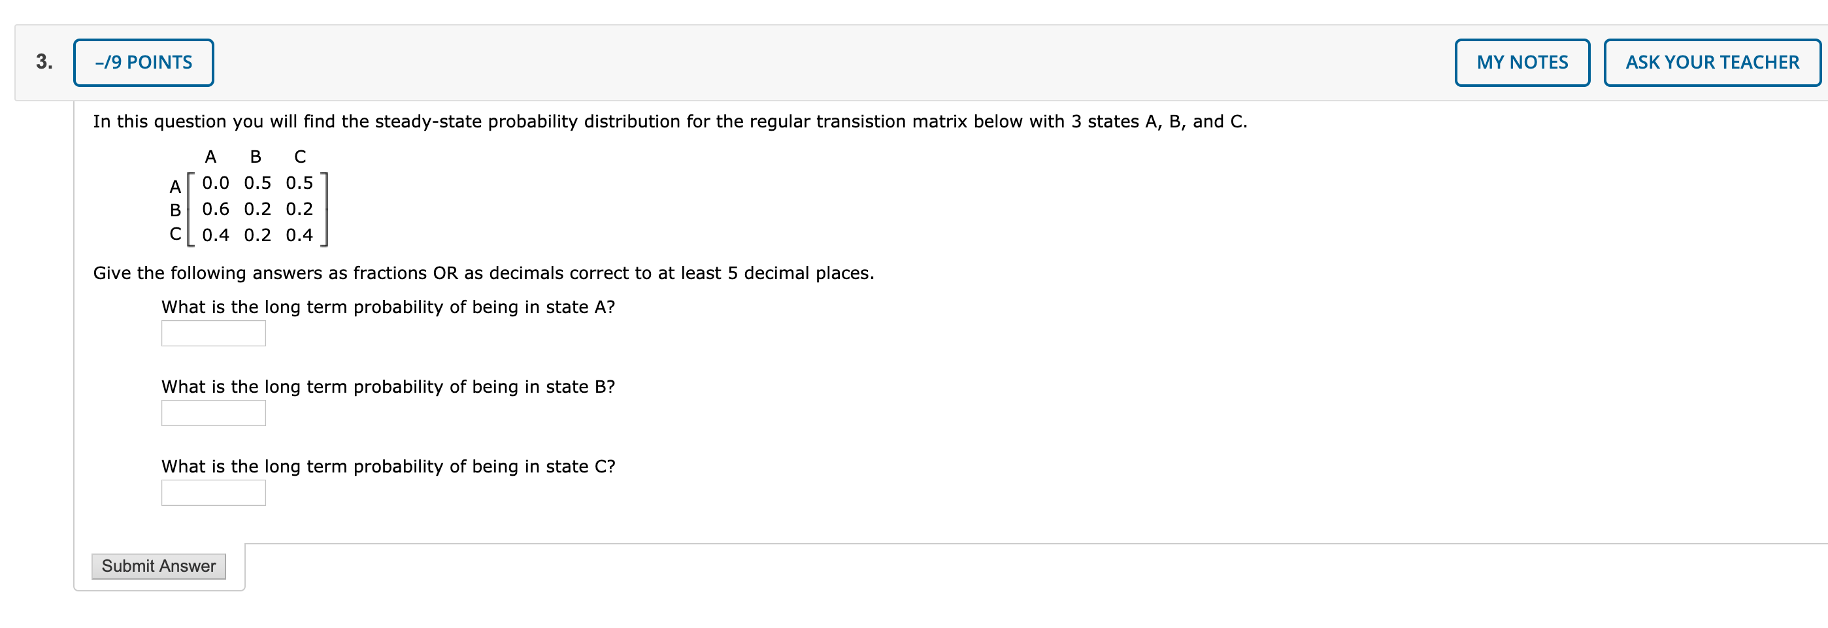Click the answer box for state A probability

[212, 333]
